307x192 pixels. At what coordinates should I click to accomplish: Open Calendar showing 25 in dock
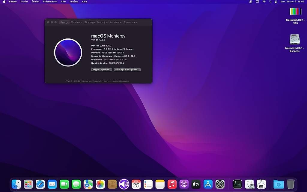[x=136, y=184]
